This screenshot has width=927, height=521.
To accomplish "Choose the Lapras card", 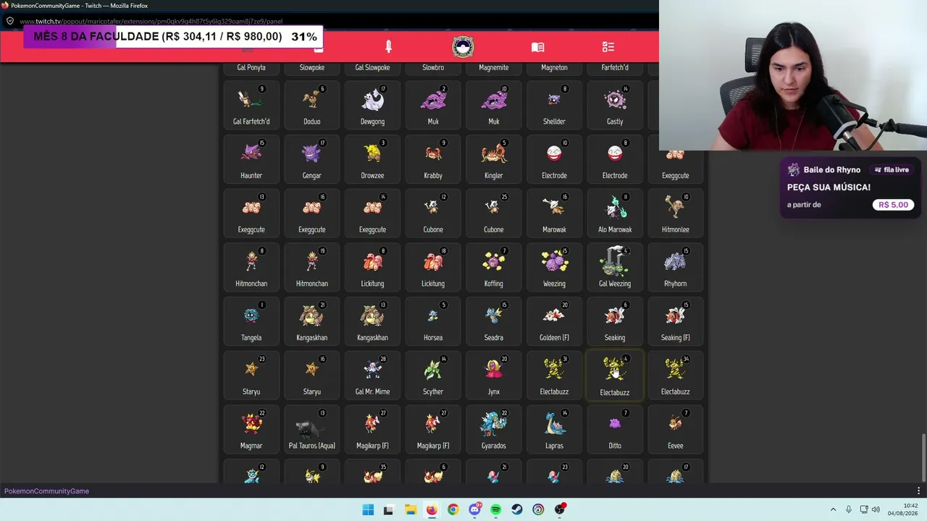I will pos(554,430).
